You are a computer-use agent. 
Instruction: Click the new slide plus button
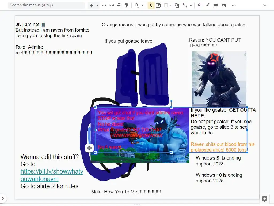[92, 5]
